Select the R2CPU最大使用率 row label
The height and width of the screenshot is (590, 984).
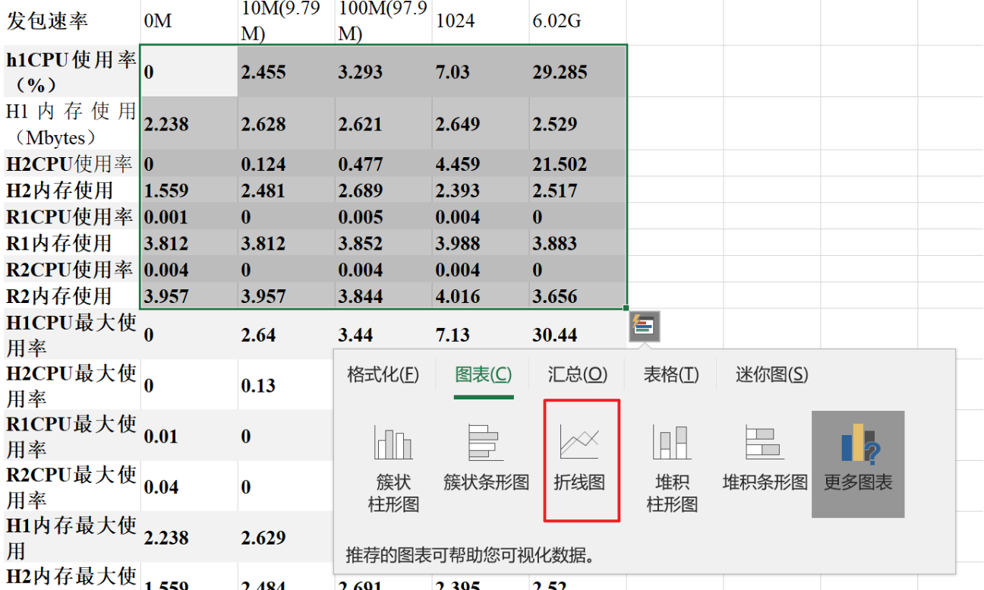pos(70,487)
